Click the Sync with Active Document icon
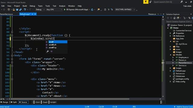The width and height of the screenshot is (193, 108). coord(189,18)
